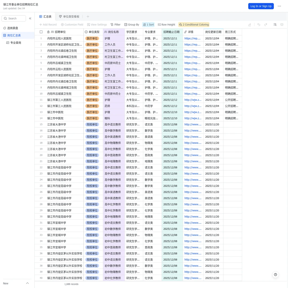The height and width of the screenshot is (288, 288).
Task: Select cell 眼科 in row 14
Action: point(114,118)
